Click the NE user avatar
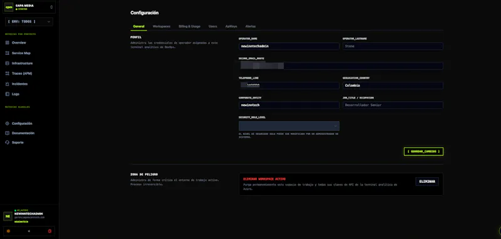Viewport: 501px width, 239px height. (x=8, y=216)
